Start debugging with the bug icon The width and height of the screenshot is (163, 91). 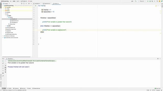click(x=150, y=1)
